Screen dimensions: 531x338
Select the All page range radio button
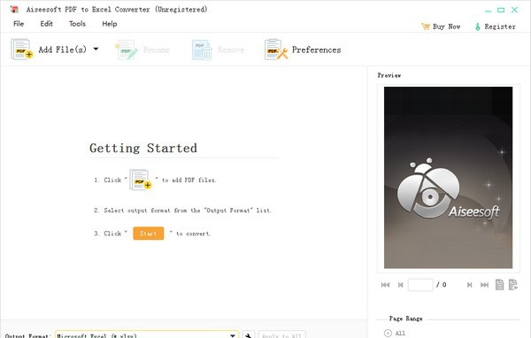coord(389,334)
